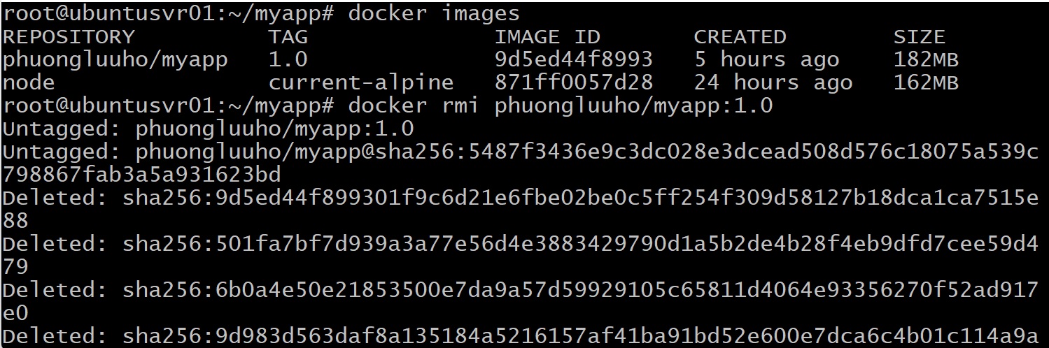Click the "24 hours ago" created value
The height and width of the screenshot is (348, 1049).
click(773, 83)
